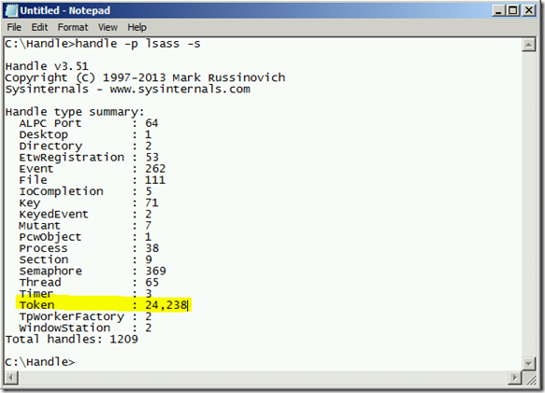Click the 'Total handles: 1209' line

[71, 339]
